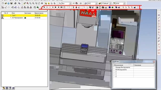Click green stock icon in operation row
Image resolution: width=161 pixels, height=90 pixels.
(25, 18)
